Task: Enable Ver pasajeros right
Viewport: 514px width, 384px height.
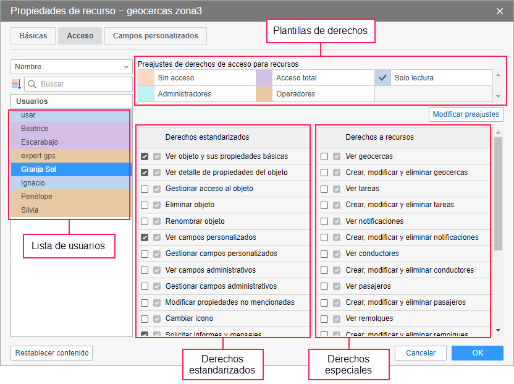Action: [324, 286]
